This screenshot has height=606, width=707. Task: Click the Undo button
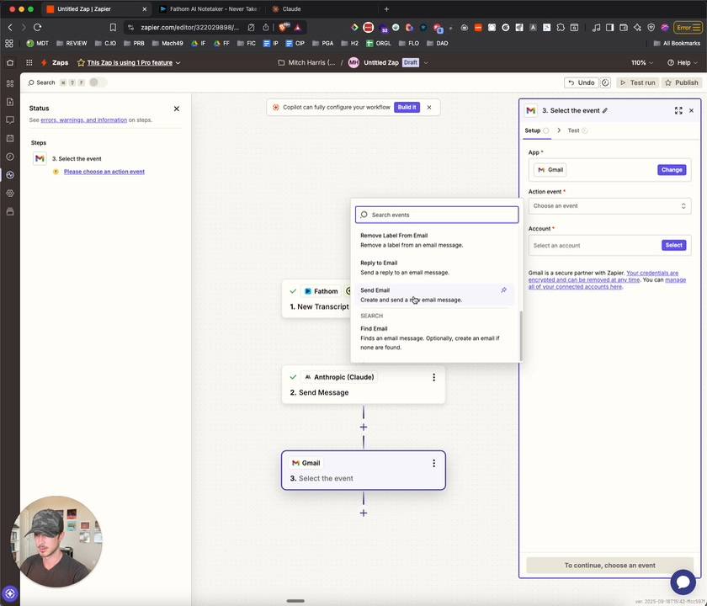[x=582, y=82]
